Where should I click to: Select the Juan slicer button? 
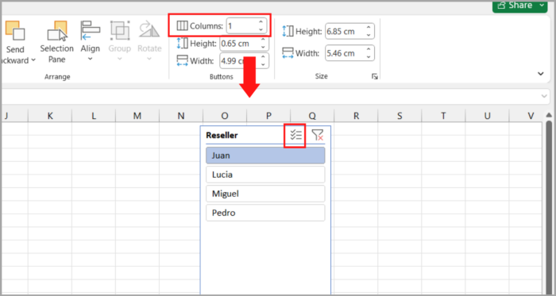tap(265, 156)
